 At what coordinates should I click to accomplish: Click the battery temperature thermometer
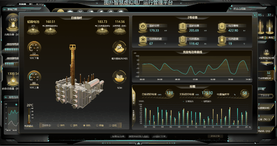pyautogui.click(x=29, y=116)
